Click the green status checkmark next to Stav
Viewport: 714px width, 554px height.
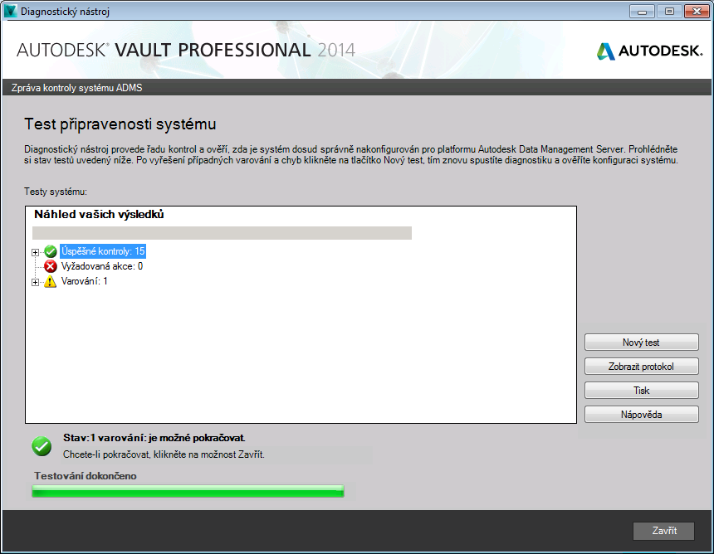click(x=42, y=445)
